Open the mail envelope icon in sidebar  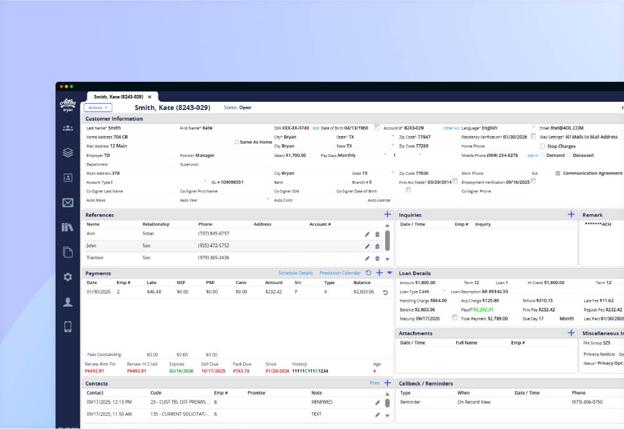[67, 203]
